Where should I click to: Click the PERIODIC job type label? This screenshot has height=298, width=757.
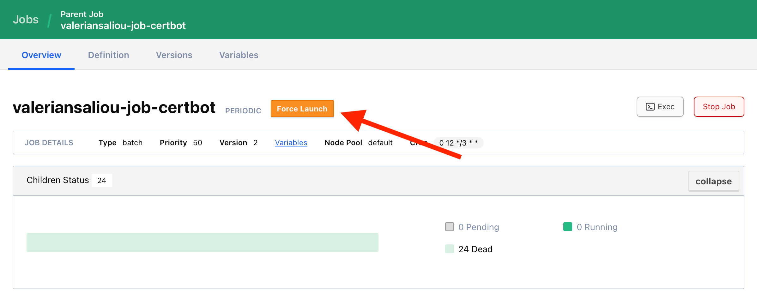pyautogui.click(x=243, y=110)
